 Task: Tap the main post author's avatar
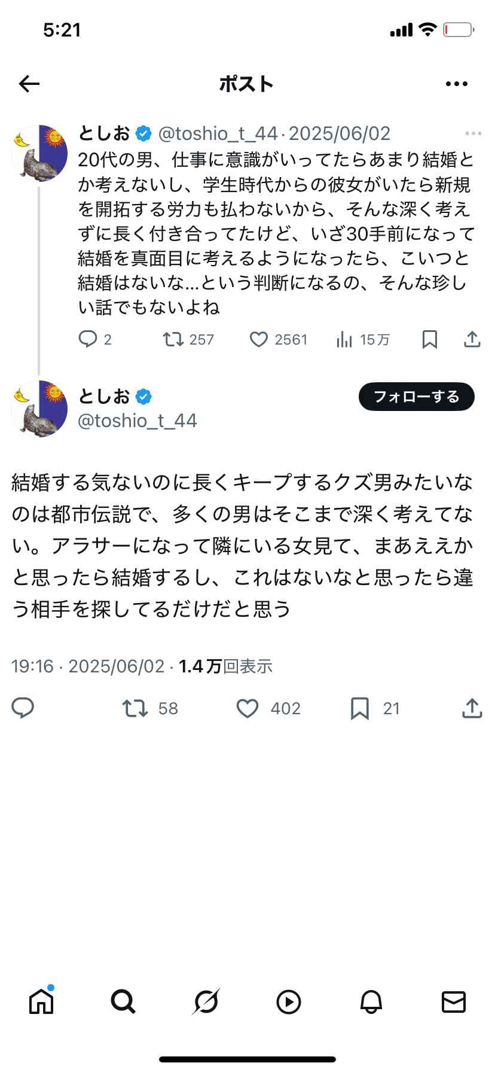click(39, 409)
